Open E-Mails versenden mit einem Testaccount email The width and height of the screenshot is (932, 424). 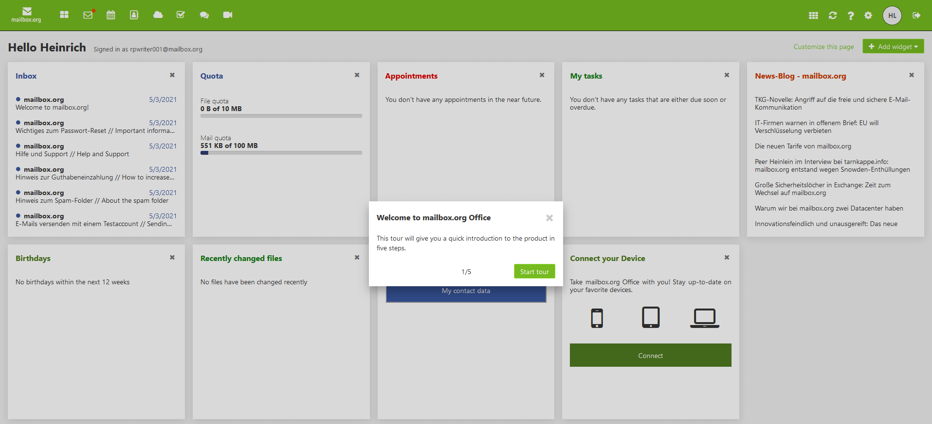point(96,220)
